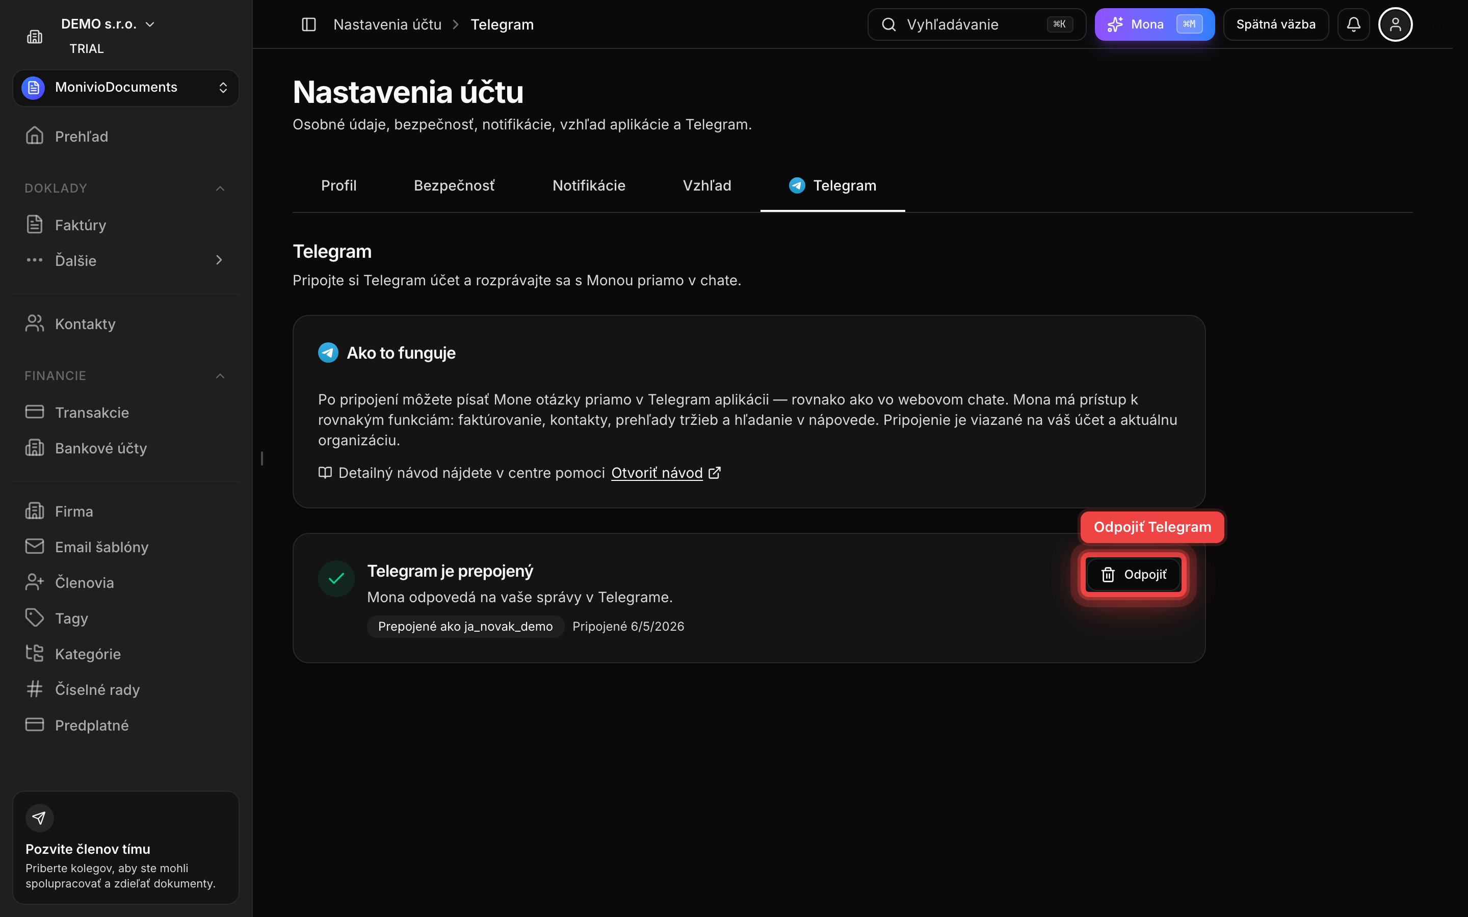Click the book icon beside Detailný návod
1468x917 pixels.
[x=325, y=472]
